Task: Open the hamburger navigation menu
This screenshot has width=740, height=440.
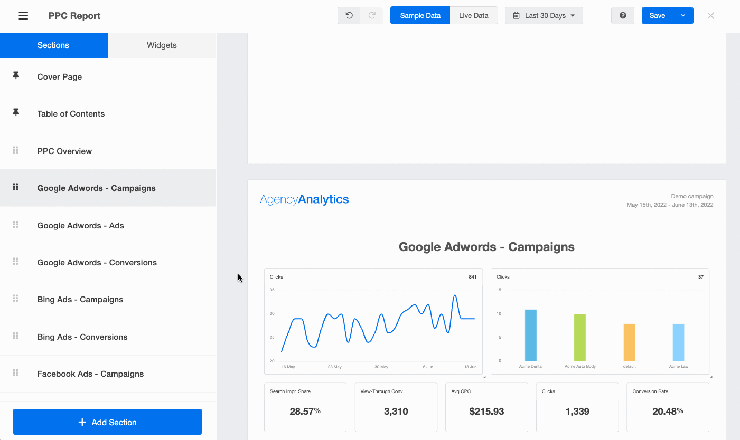Action: [23, 15]
